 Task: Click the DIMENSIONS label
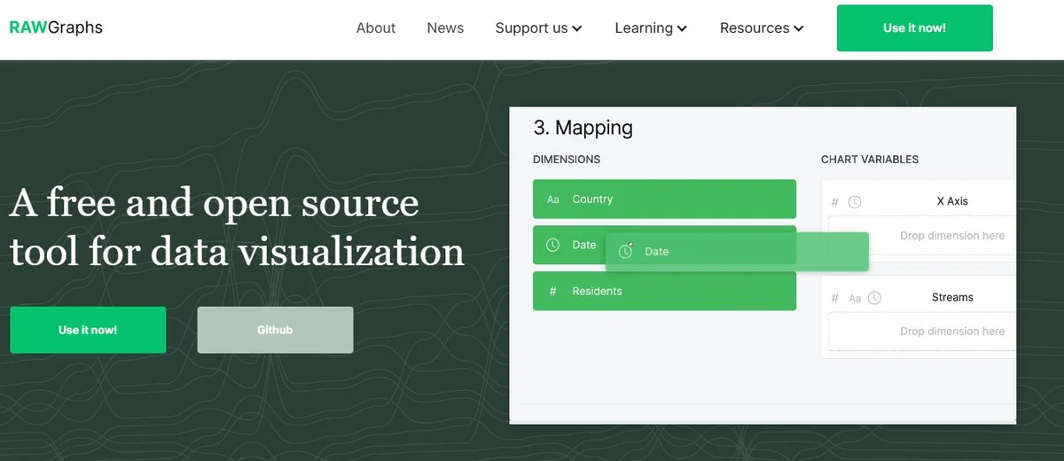567,160
